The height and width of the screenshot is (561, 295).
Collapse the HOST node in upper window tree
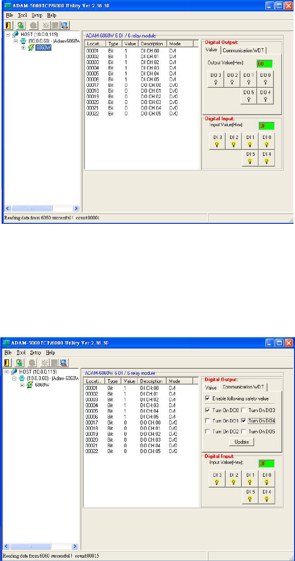pyautogui.click(x=8, y=35)
